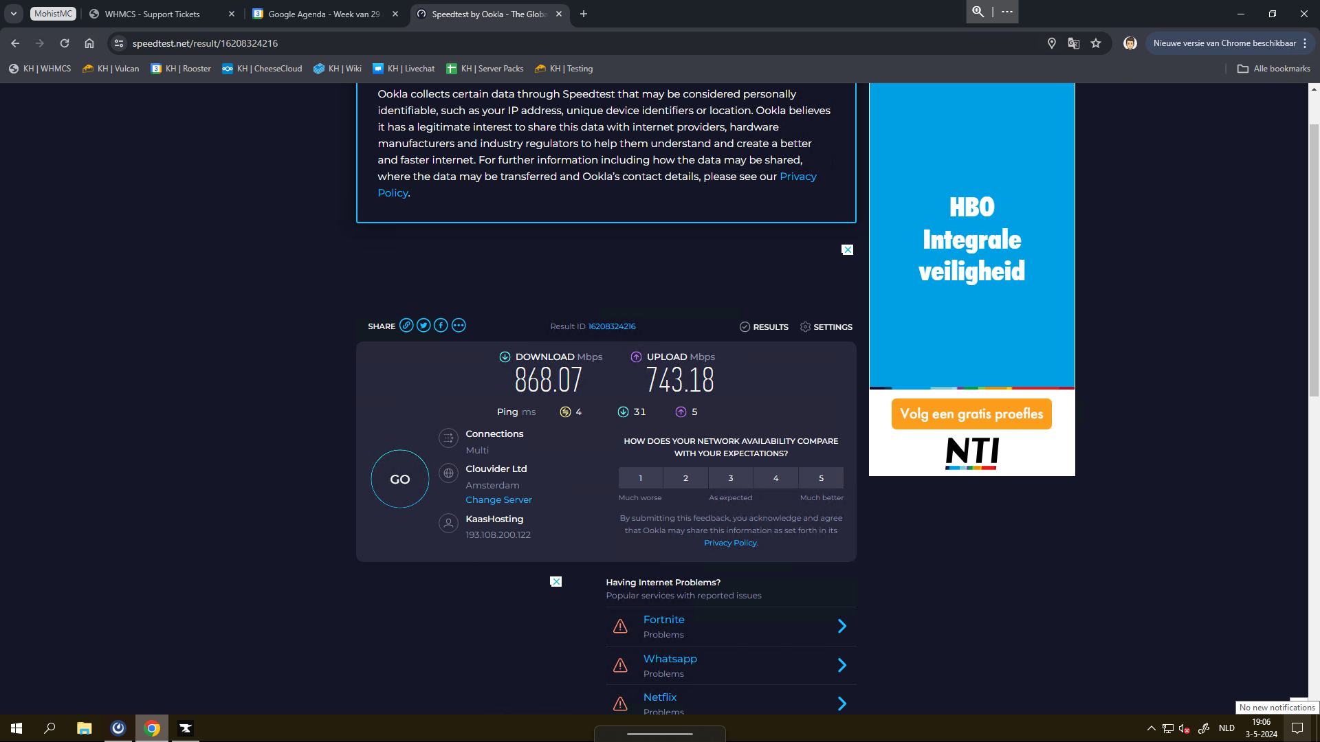Image resolution: width=1320 pixels, height=742 pixels.
Task: Open more share options ellipsis icon
Action: tap(459, 326)
